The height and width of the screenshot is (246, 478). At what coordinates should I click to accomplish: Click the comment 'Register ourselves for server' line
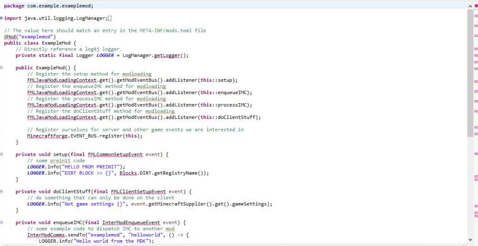tap(135, 130)
